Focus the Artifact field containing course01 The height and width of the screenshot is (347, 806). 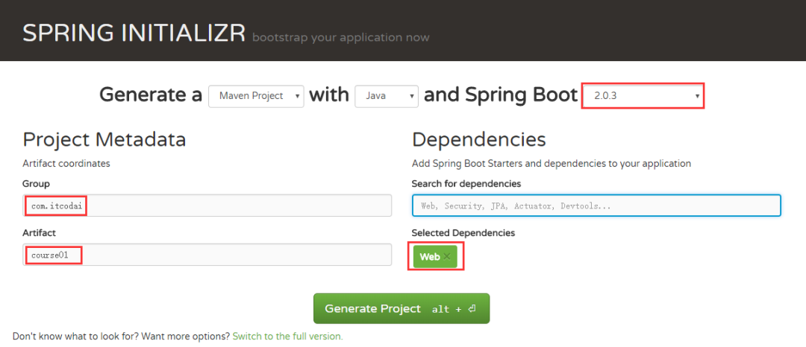click(207, 255)
